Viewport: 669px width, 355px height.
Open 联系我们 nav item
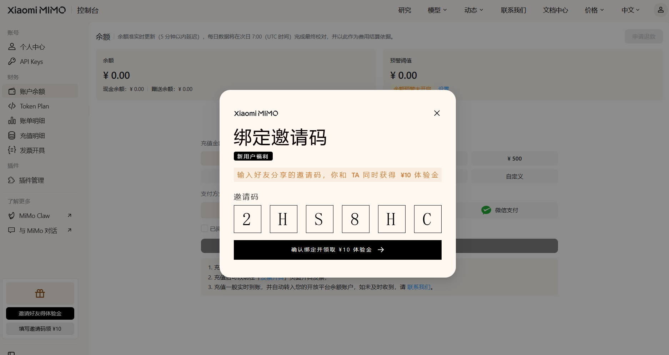(x=513, y=10)
